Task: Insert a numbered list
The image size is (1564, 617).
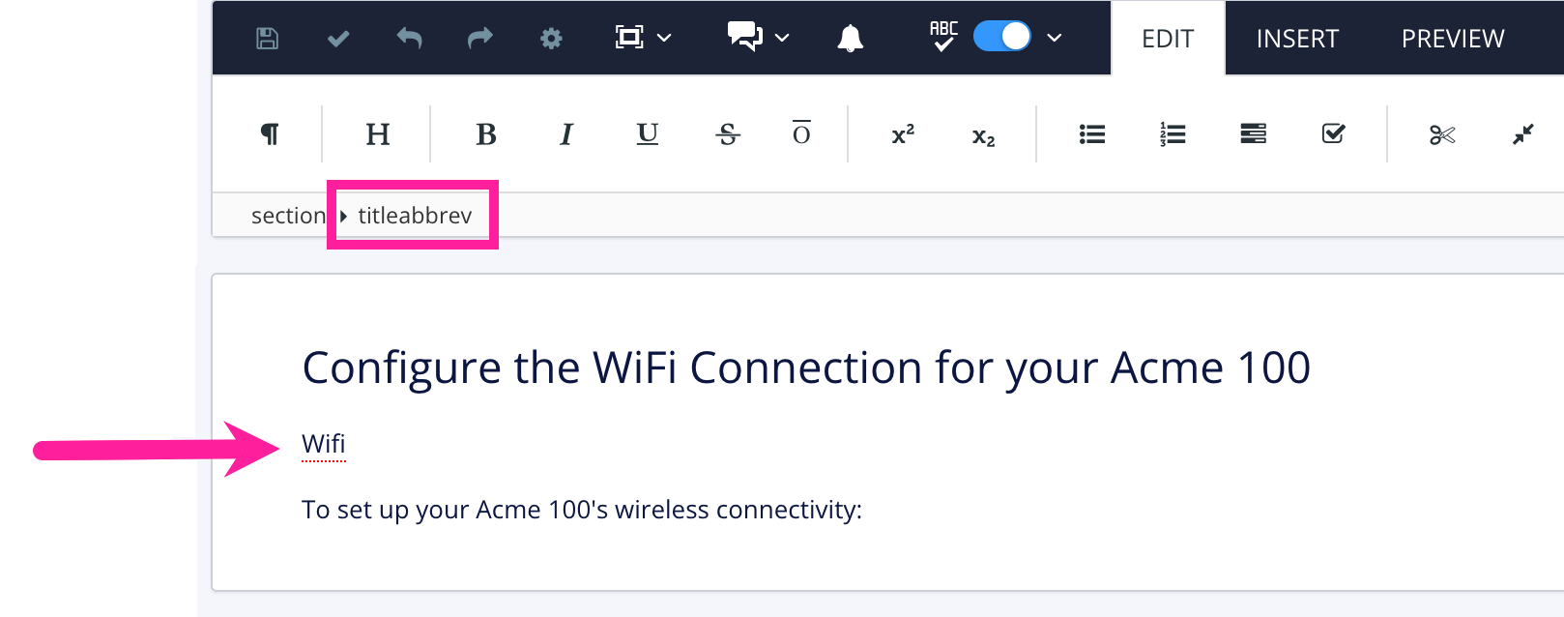Action: point(1173,134)
